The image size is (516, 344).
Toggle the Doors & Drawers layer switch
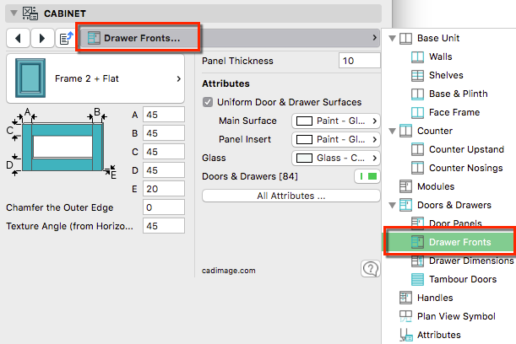pos(367,177)
